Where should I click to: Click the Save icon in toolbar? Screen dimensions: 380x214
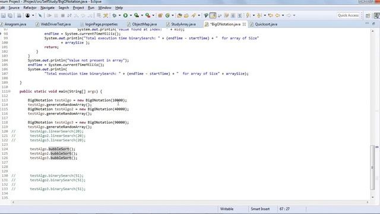pos(4,15)
